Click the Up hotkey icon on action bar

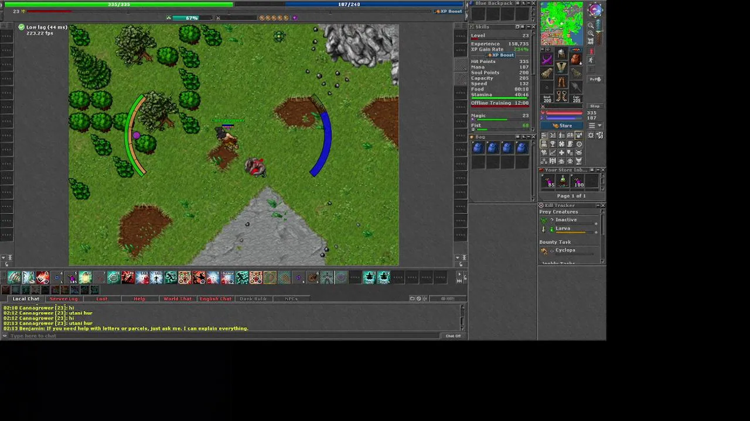point(370,277)
